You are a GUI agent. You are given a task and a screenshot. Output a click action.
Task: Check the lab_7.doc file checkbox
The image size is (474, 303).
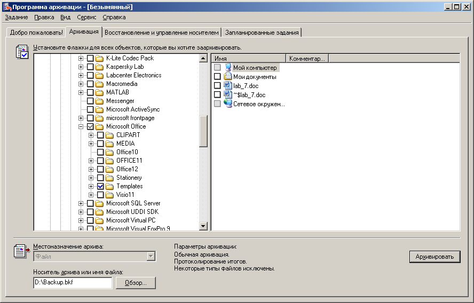click(217, 85)
